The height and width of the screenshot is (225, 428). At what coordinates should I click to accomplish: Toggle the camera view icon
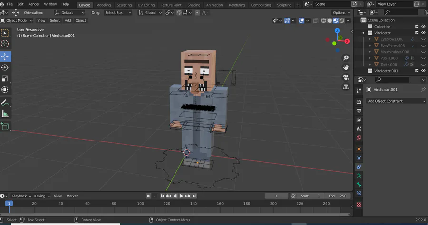346,77
